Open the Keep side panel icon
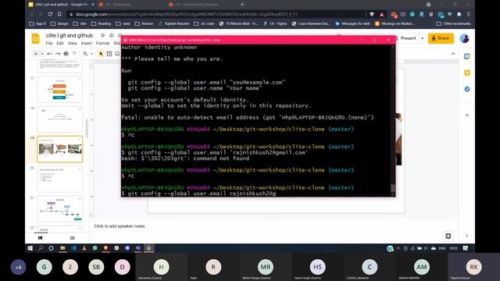Viewport: 500px width, 281px height. tap(467, 73)
